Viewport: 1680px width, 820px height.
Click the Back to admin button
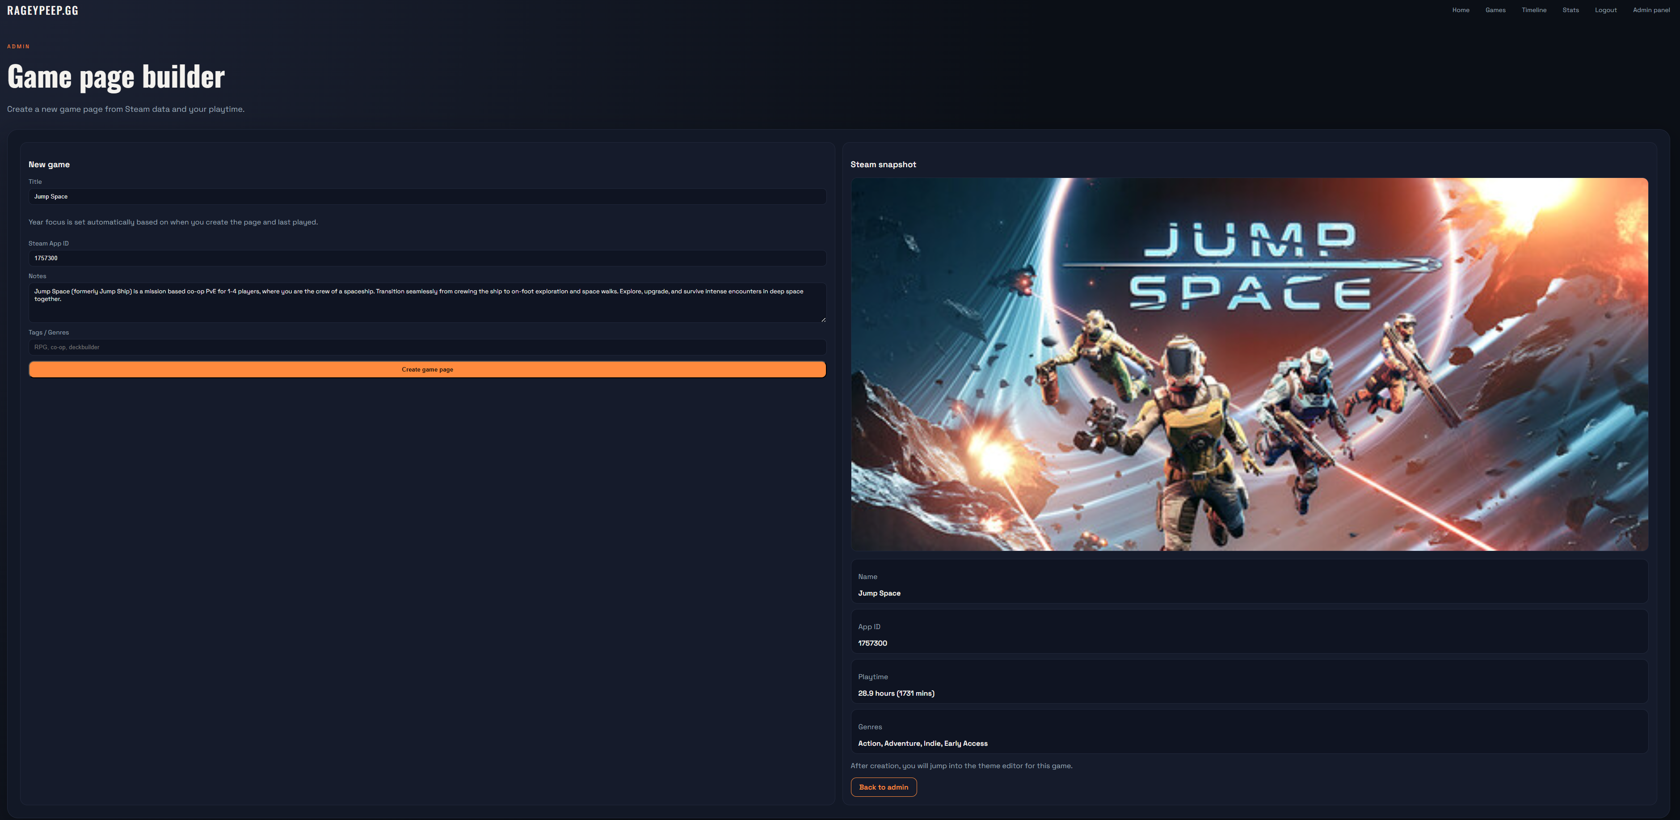(x=884, y=787)
